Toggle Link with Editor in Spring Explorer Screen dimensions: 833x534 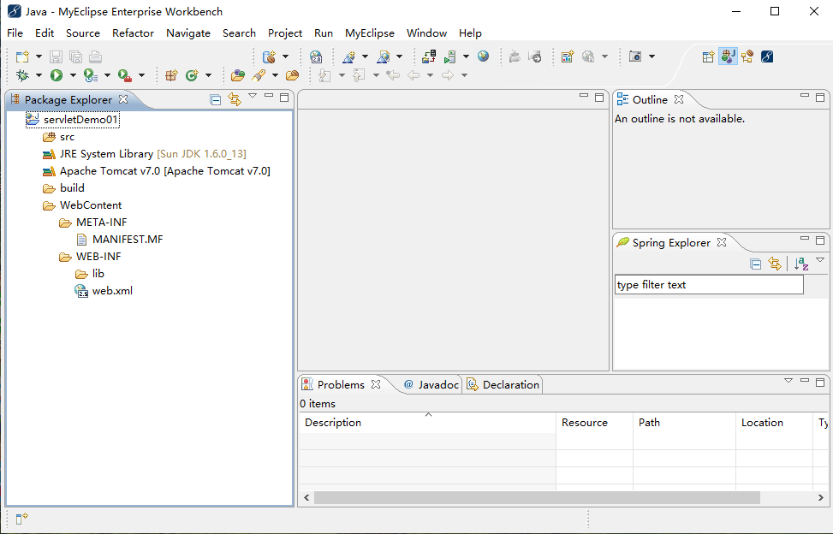coord(775,264)
